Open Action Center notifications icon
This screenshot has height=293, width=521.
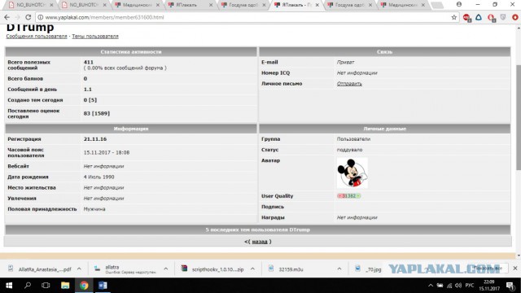point(510,286)
